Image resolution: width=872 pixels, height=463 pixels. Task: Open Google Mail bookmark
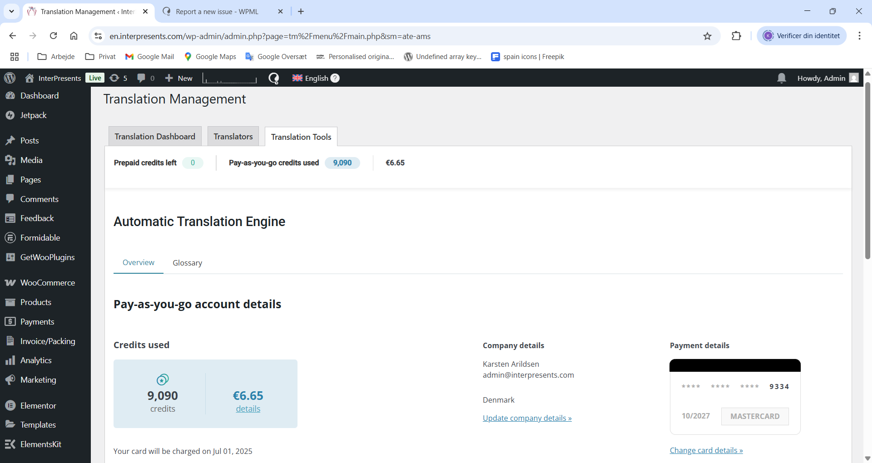150,57
